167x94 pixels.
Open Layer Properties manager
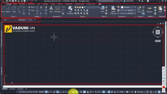tap(70, 10)
